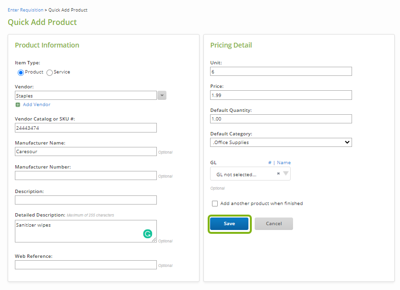Go to Enter Requisition breadcrumb
The width and height of the screenshot is (400, 290).
click(x=25, y=10)
